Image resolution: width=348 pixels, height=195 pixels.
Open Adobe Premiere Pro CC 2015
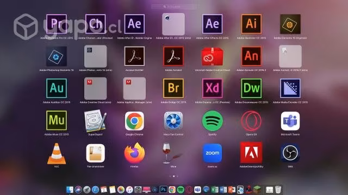pyautogui.click(x=57, y=24)
